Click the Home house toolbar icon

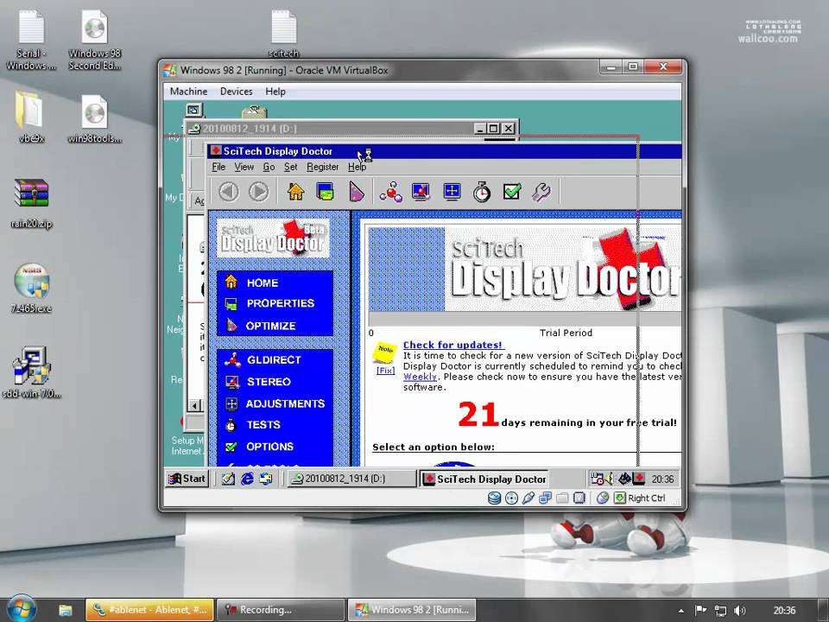tap(295, 192)
